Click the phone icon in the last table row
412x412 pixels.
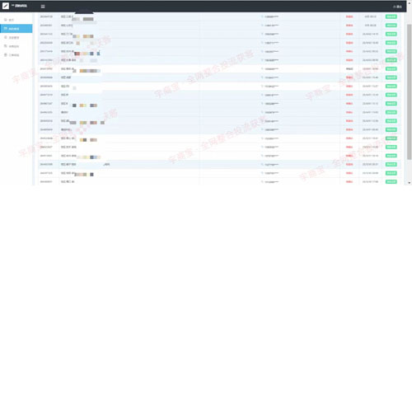coord(262,182)
